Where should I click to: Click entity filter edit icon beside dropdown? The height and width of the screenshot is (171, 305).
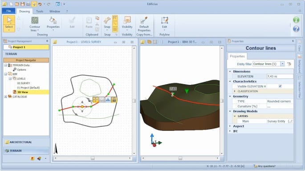(289, 64)
